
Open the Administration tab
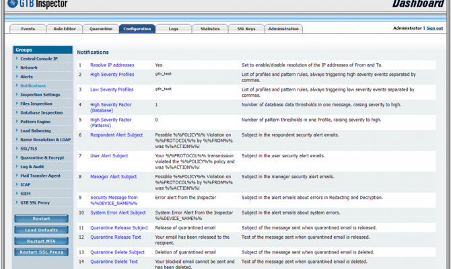283,29
